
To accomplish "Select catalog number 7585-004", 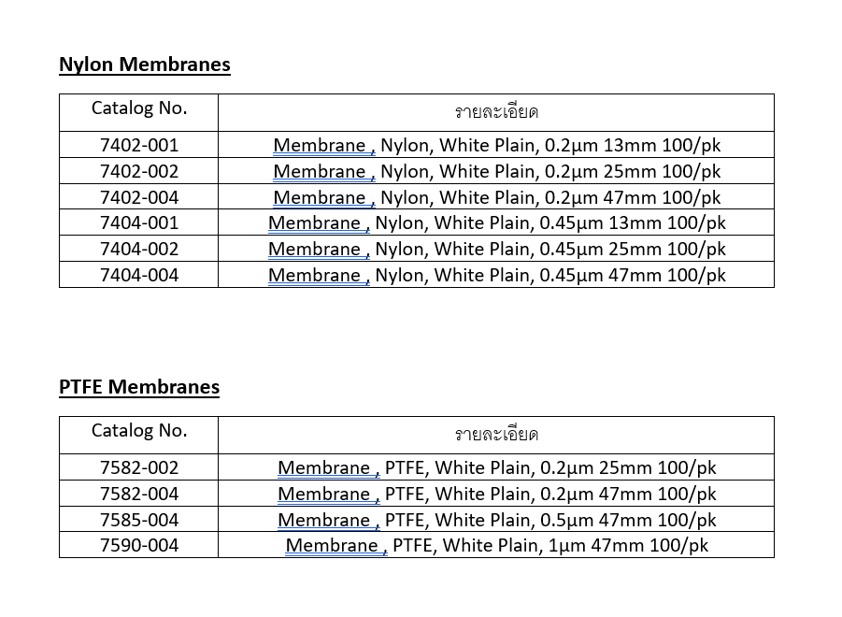I will click(138, 520).
